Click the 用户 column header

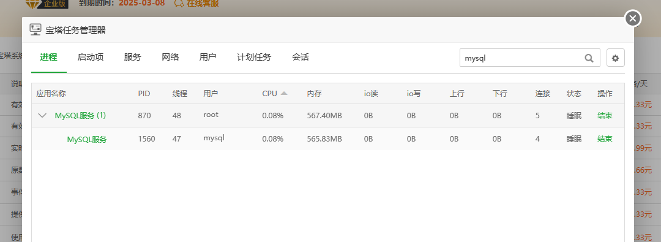point(211,94)
